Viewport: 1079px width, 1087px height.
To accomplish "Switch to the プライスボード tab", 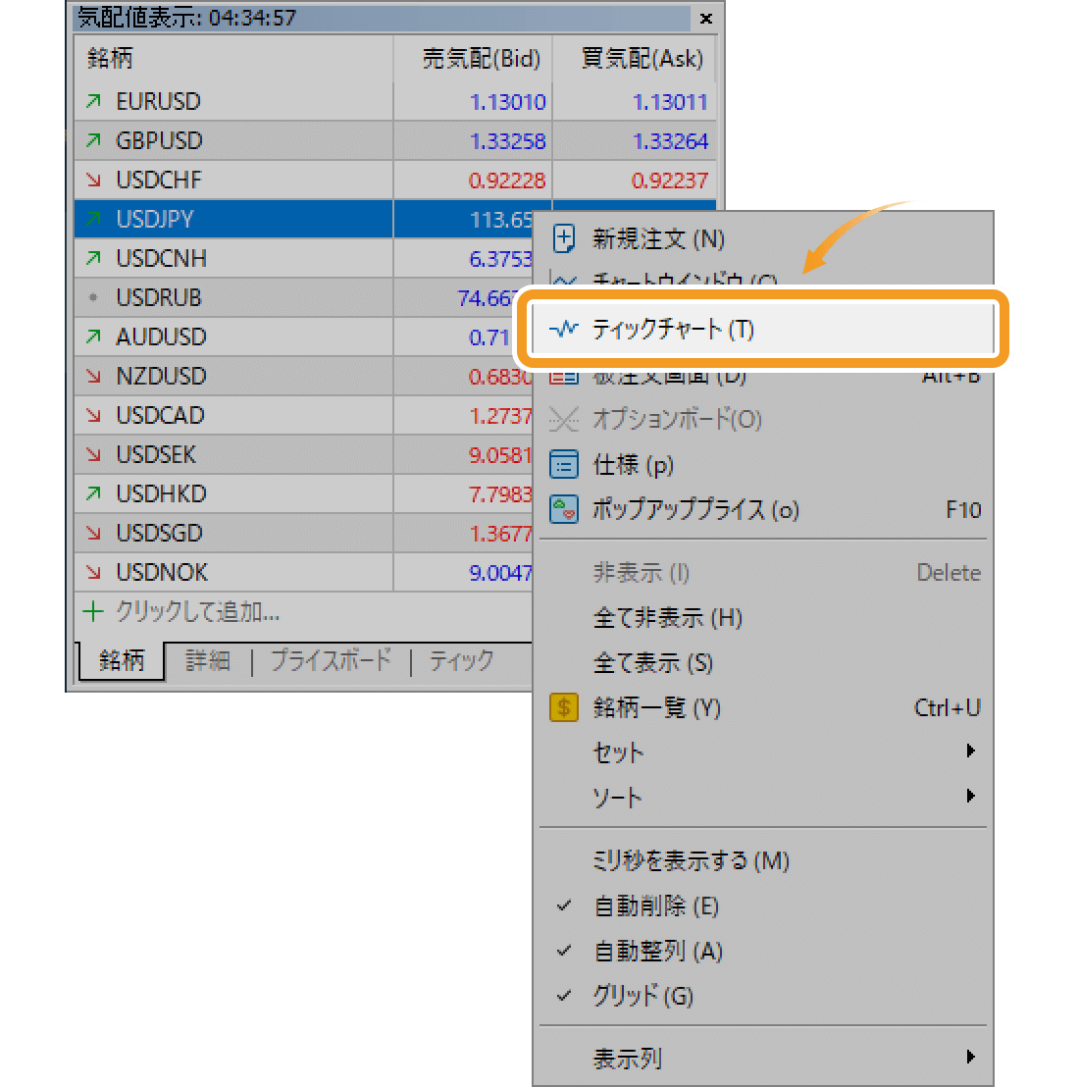I will (x=331, y=660).
